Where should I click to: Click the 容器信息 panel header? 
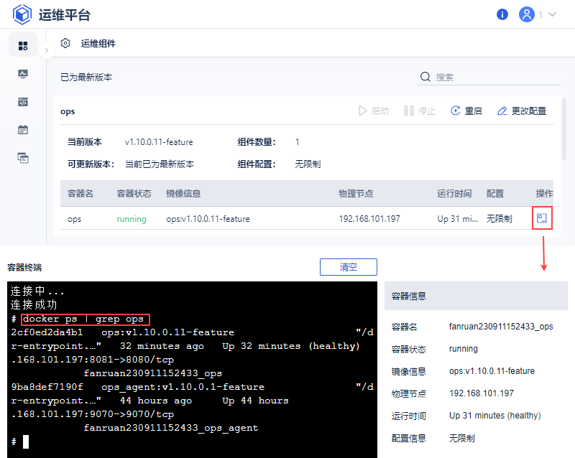(476, 296)
